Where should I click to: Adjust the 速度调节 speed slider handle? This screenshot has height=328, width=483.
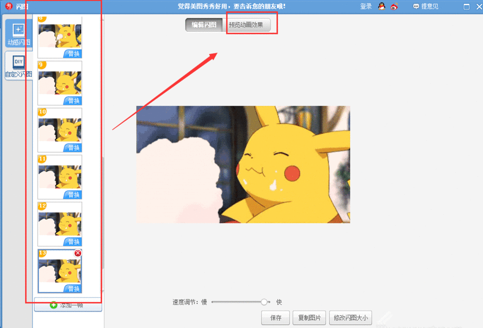point(264,302)
